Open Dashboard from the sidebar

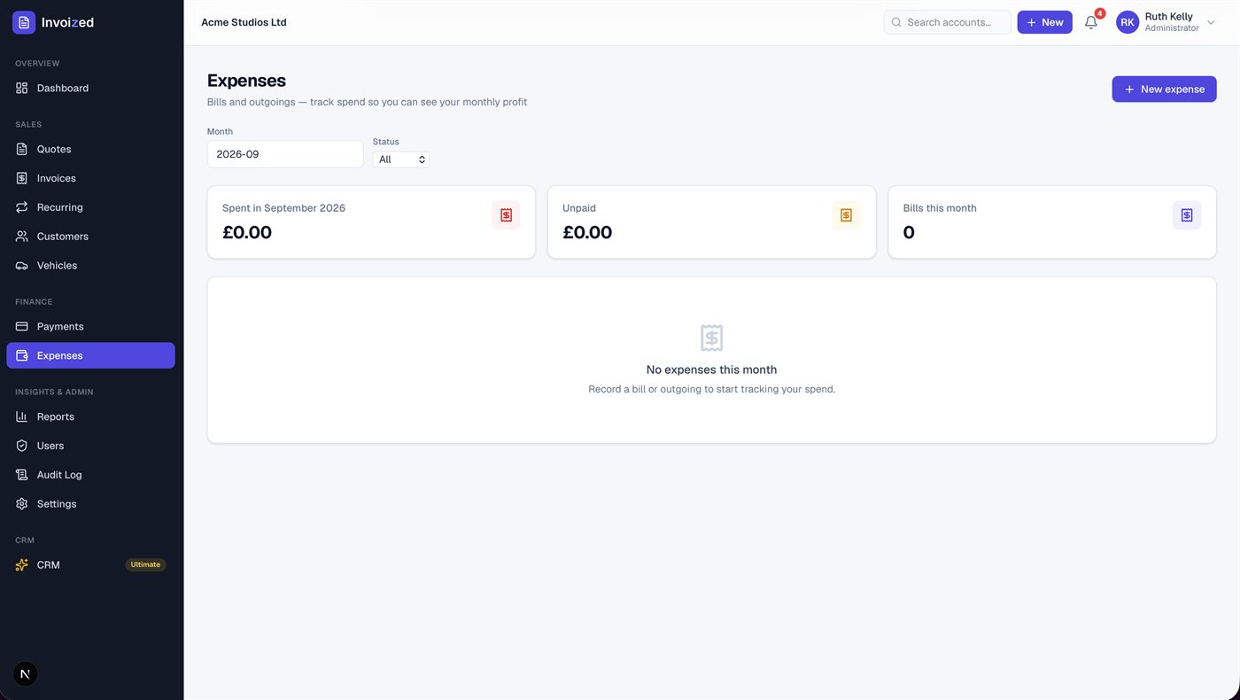click(90, 89)
